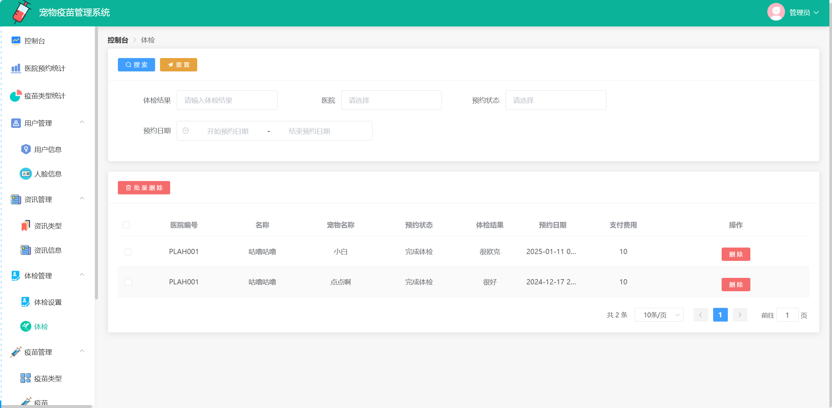Click the 批量删除 button
The height and width of the screenshot is (408, 832).
144,188
